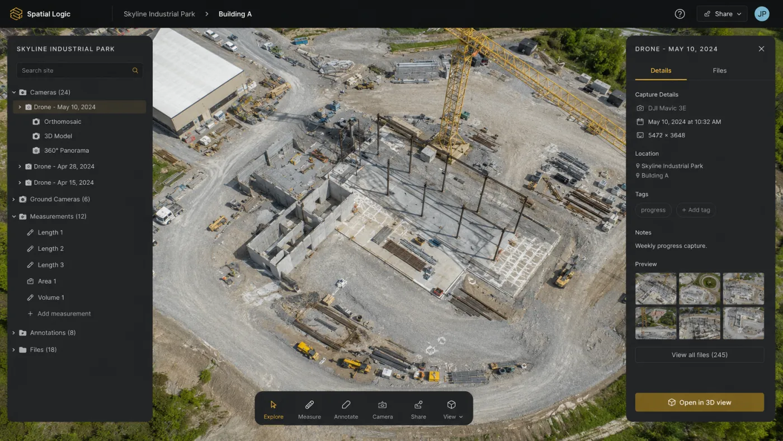Collapse the Cameras (24) tree node

pos(14,92)
